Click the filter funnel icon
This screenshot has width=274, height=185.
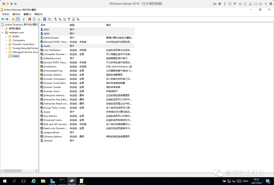click(x=69, y=19)
